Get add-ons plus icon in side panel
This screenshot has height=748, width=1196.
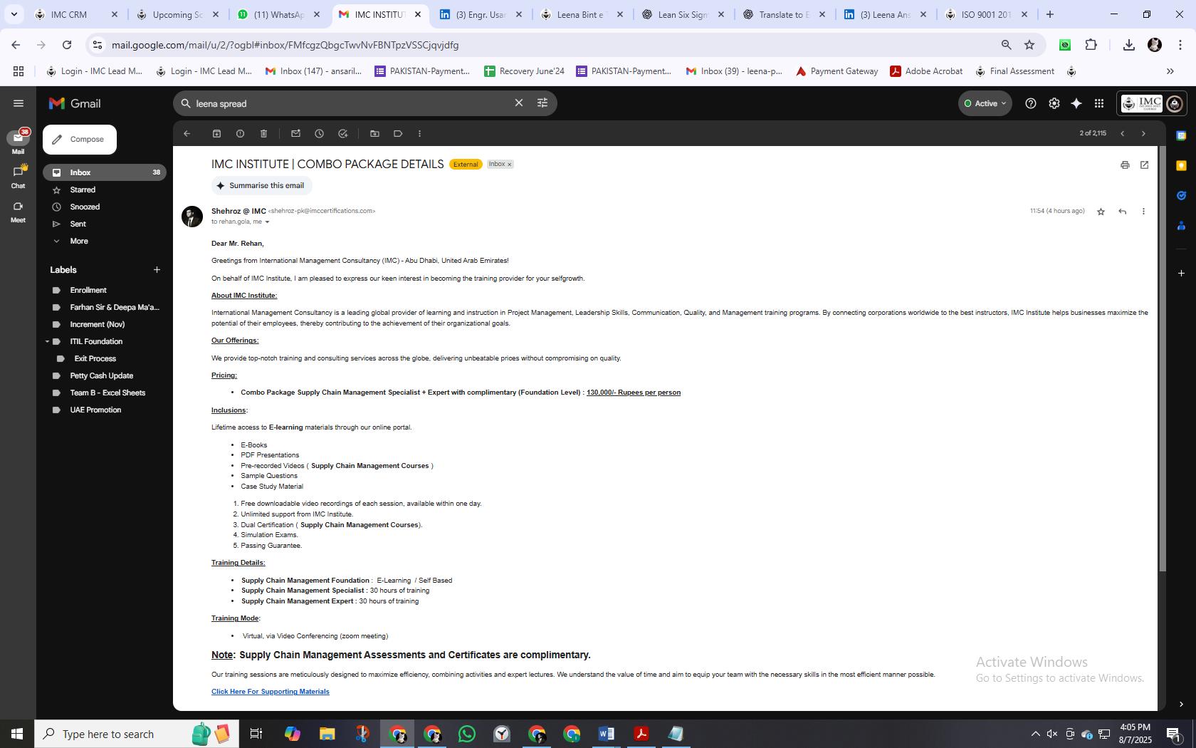coord(1181,273)
